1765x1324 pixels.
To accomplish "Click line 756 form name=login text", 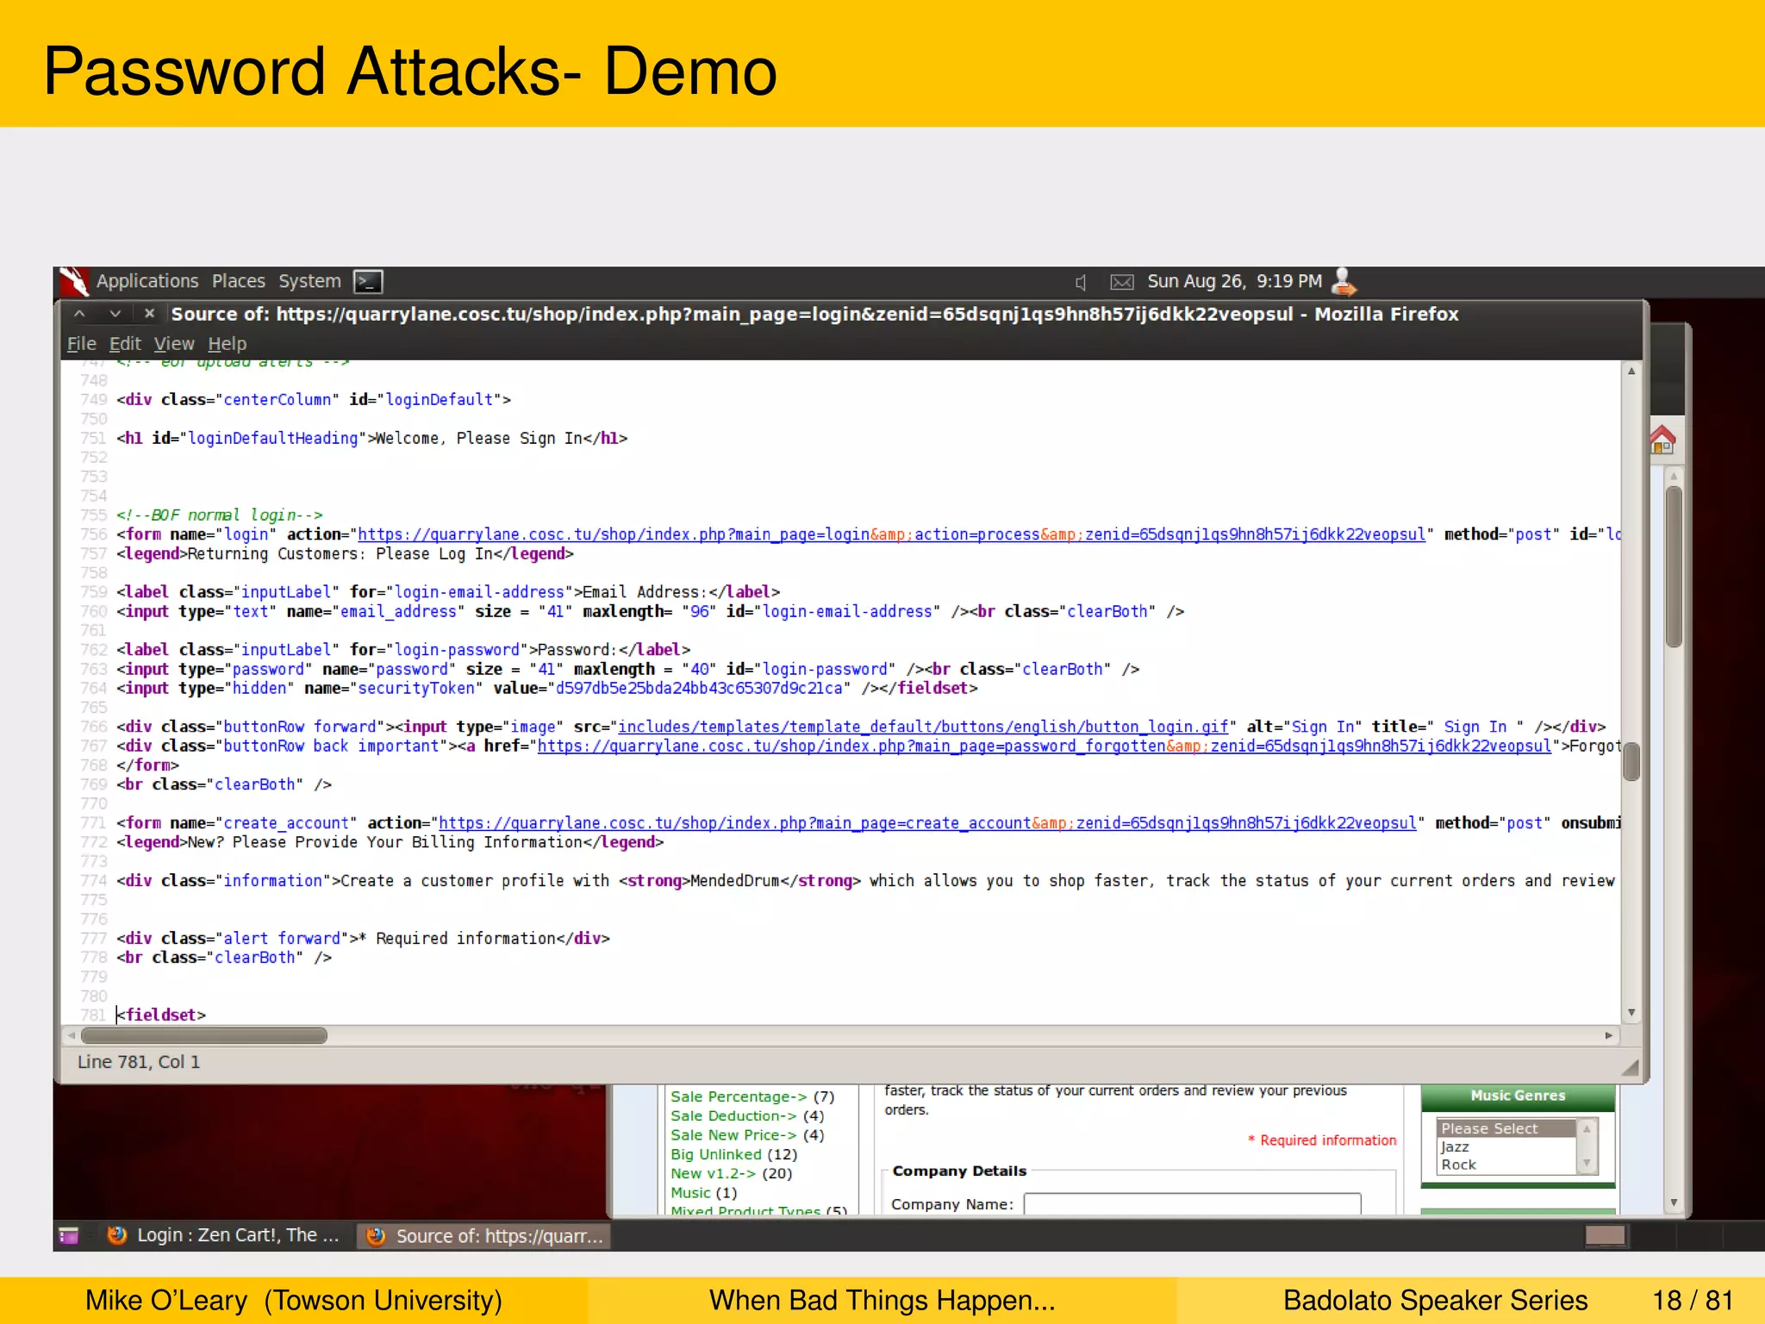I will pos(197,534).
